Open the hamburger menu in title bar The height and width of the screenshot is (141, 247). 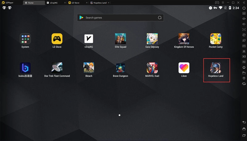(x=223, y=2)
